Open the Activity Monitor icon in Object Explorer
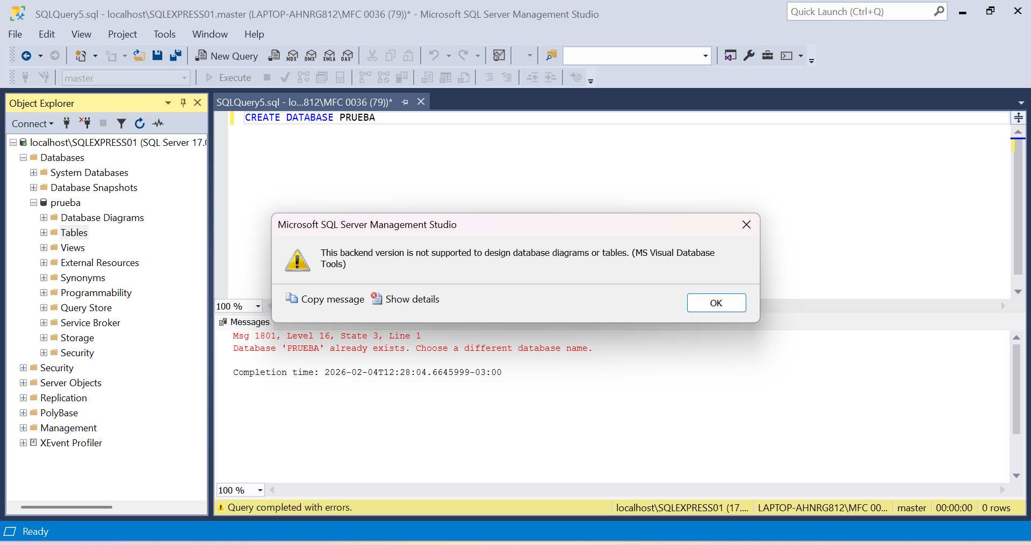 158,123
